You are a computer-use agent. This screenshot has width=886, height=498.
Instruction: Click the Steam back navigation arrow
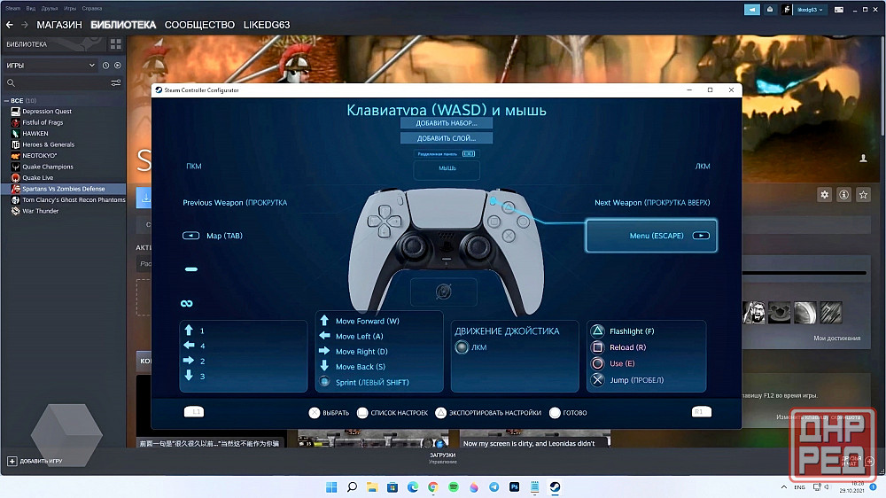point(9,25)
